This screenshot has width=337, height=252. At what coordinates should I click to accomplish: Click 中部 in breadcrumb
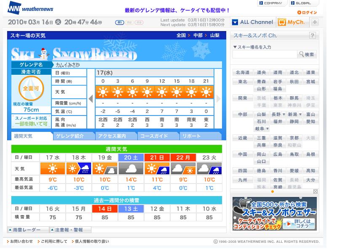[198, 35]
